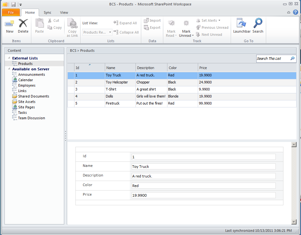
Task: Click the Copy as Link icon
Action: [x=72, y=23]
